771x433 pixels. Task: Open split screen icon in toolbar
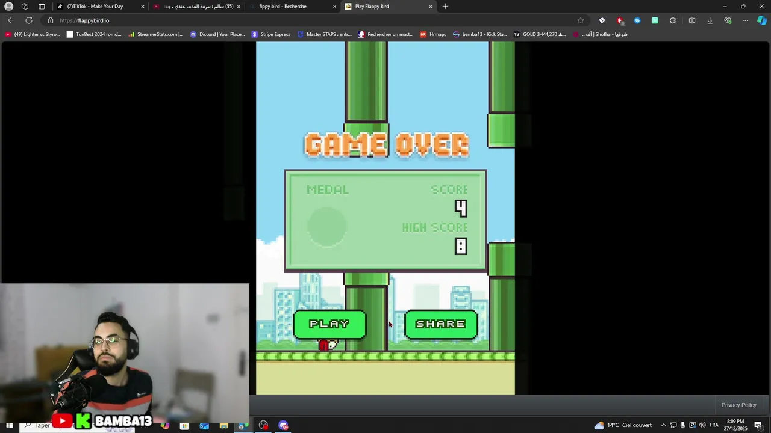[x=691, y=20]
